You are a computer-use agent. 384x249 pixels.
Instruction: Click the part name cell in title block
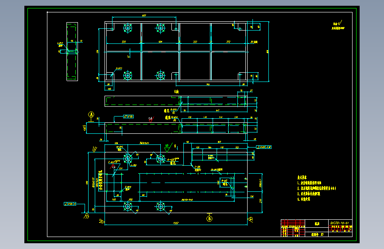pos(317,223)
